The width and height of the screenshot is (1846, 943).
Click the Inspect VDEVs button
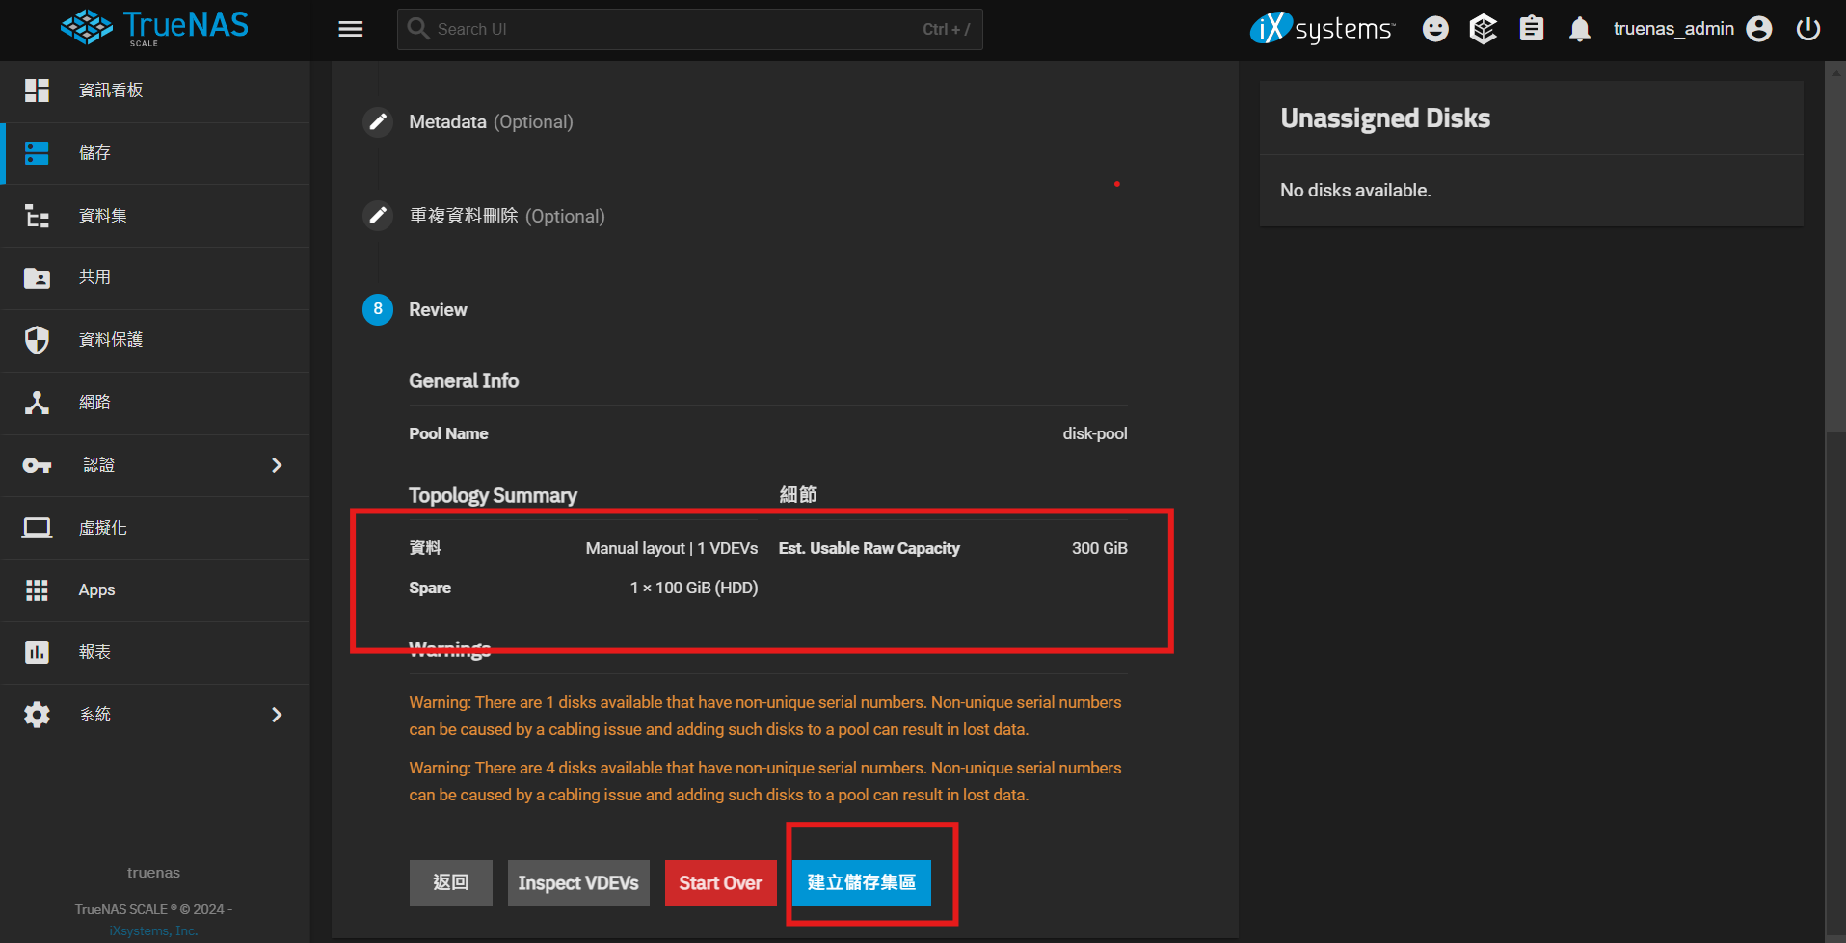(x=578, y=883)
